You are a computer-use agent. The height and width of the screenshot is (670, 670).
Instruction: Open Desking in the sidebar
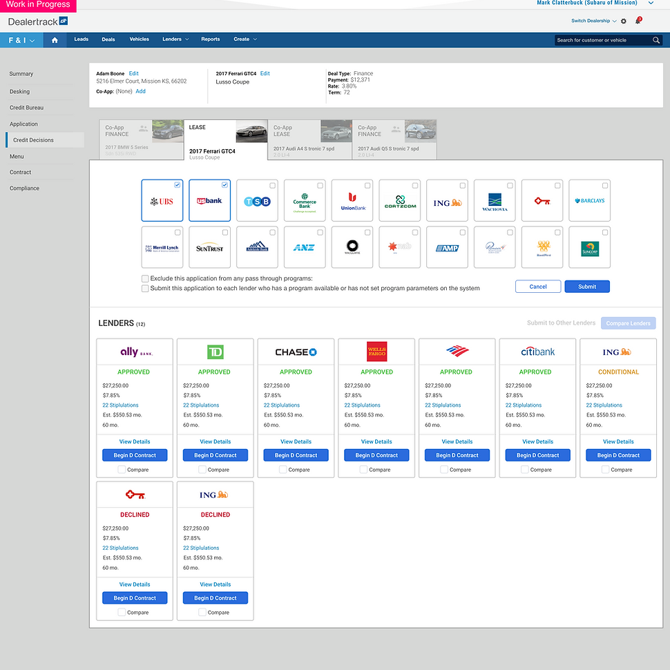[x=19, y=91]
